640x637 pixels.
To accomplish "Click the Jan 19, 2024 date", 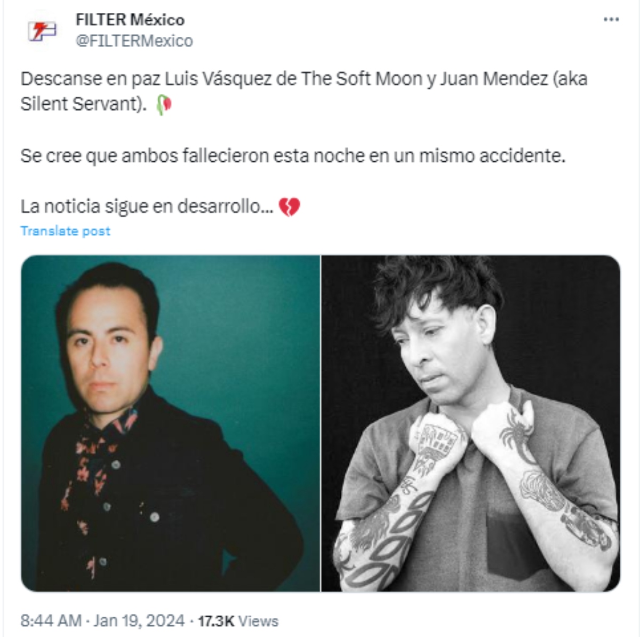I will point(139,621).
